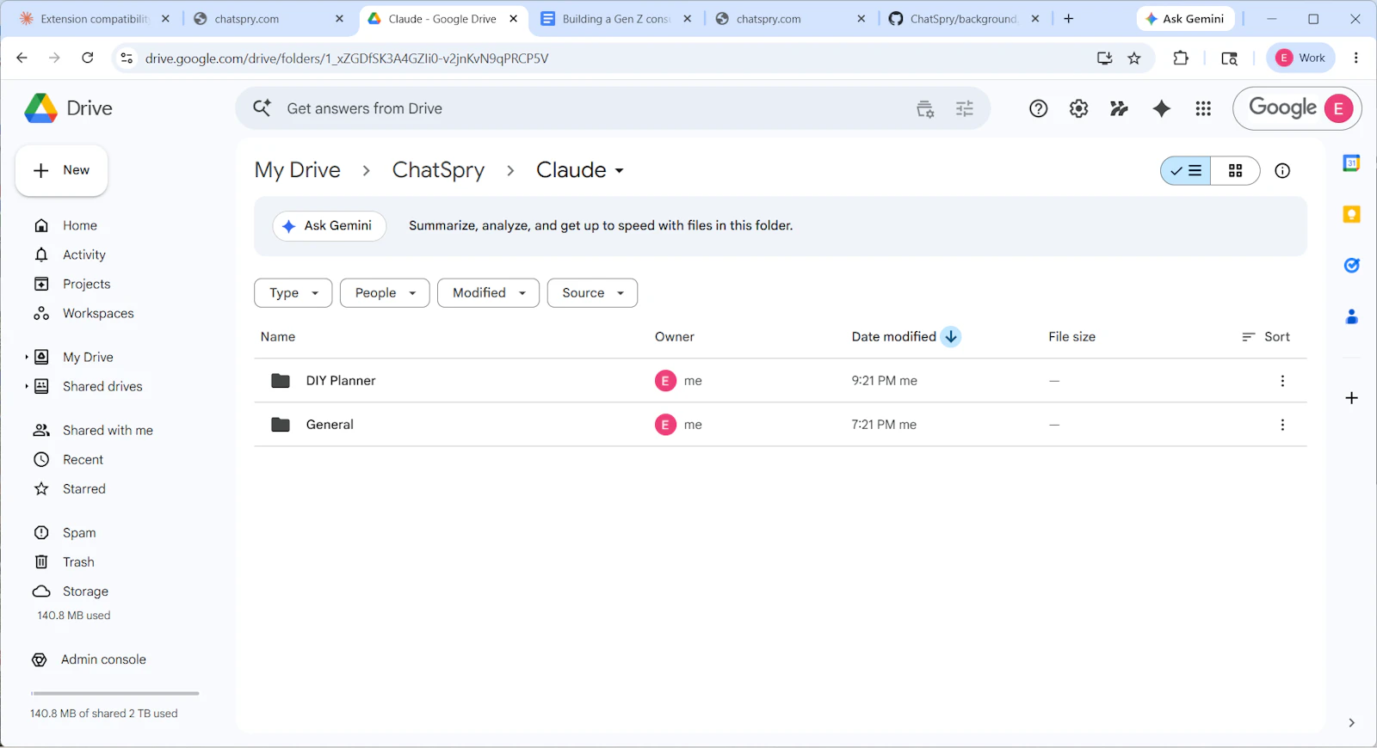Switch to Building a Gen Z document tab
The width and height of the screenshot is (1377, 748).
pyautogui.click(x=616, y=19)
